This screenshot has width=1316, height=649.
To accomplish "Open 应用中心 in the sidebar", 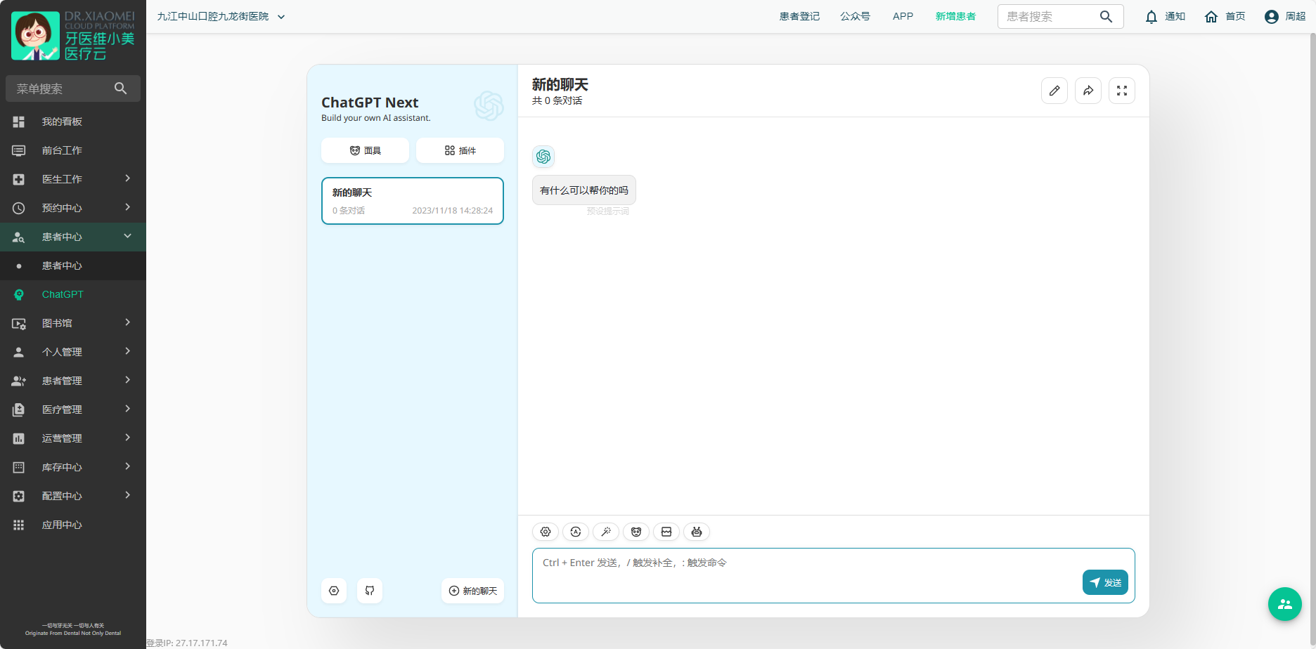I will pos(73,525).
